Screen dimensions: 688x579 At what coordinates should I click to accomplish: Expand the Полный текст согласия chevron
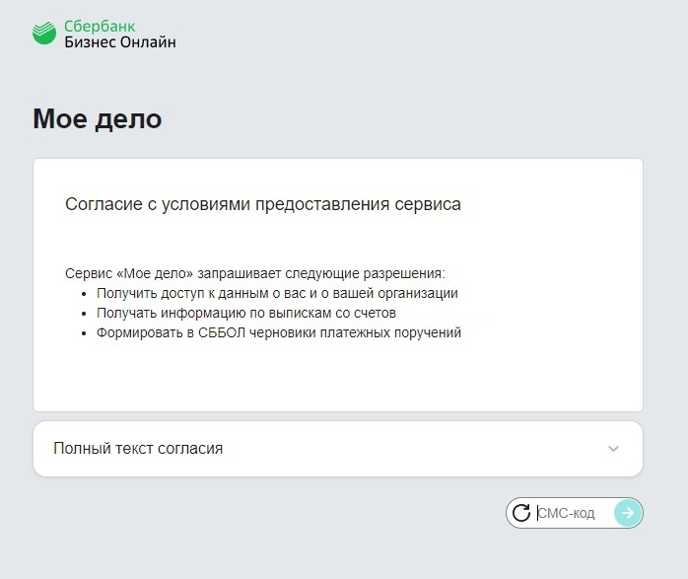coord(613,449)
